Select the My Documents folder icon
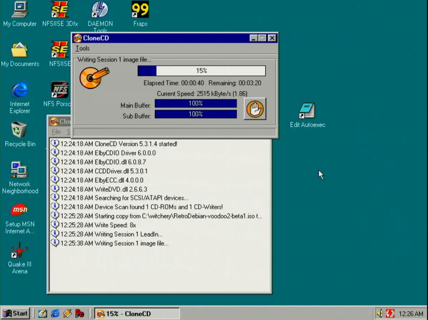The width and height of the screenshot is (428, 320). click(x=20, y=54)
